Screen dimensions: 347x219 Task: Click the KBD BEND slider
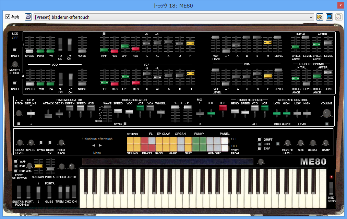click(331, 188)
